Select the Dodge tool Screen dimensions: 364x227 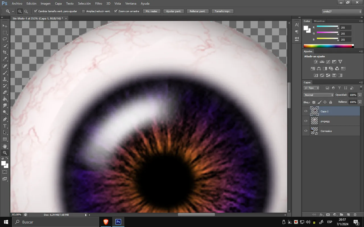coord(5,112)
